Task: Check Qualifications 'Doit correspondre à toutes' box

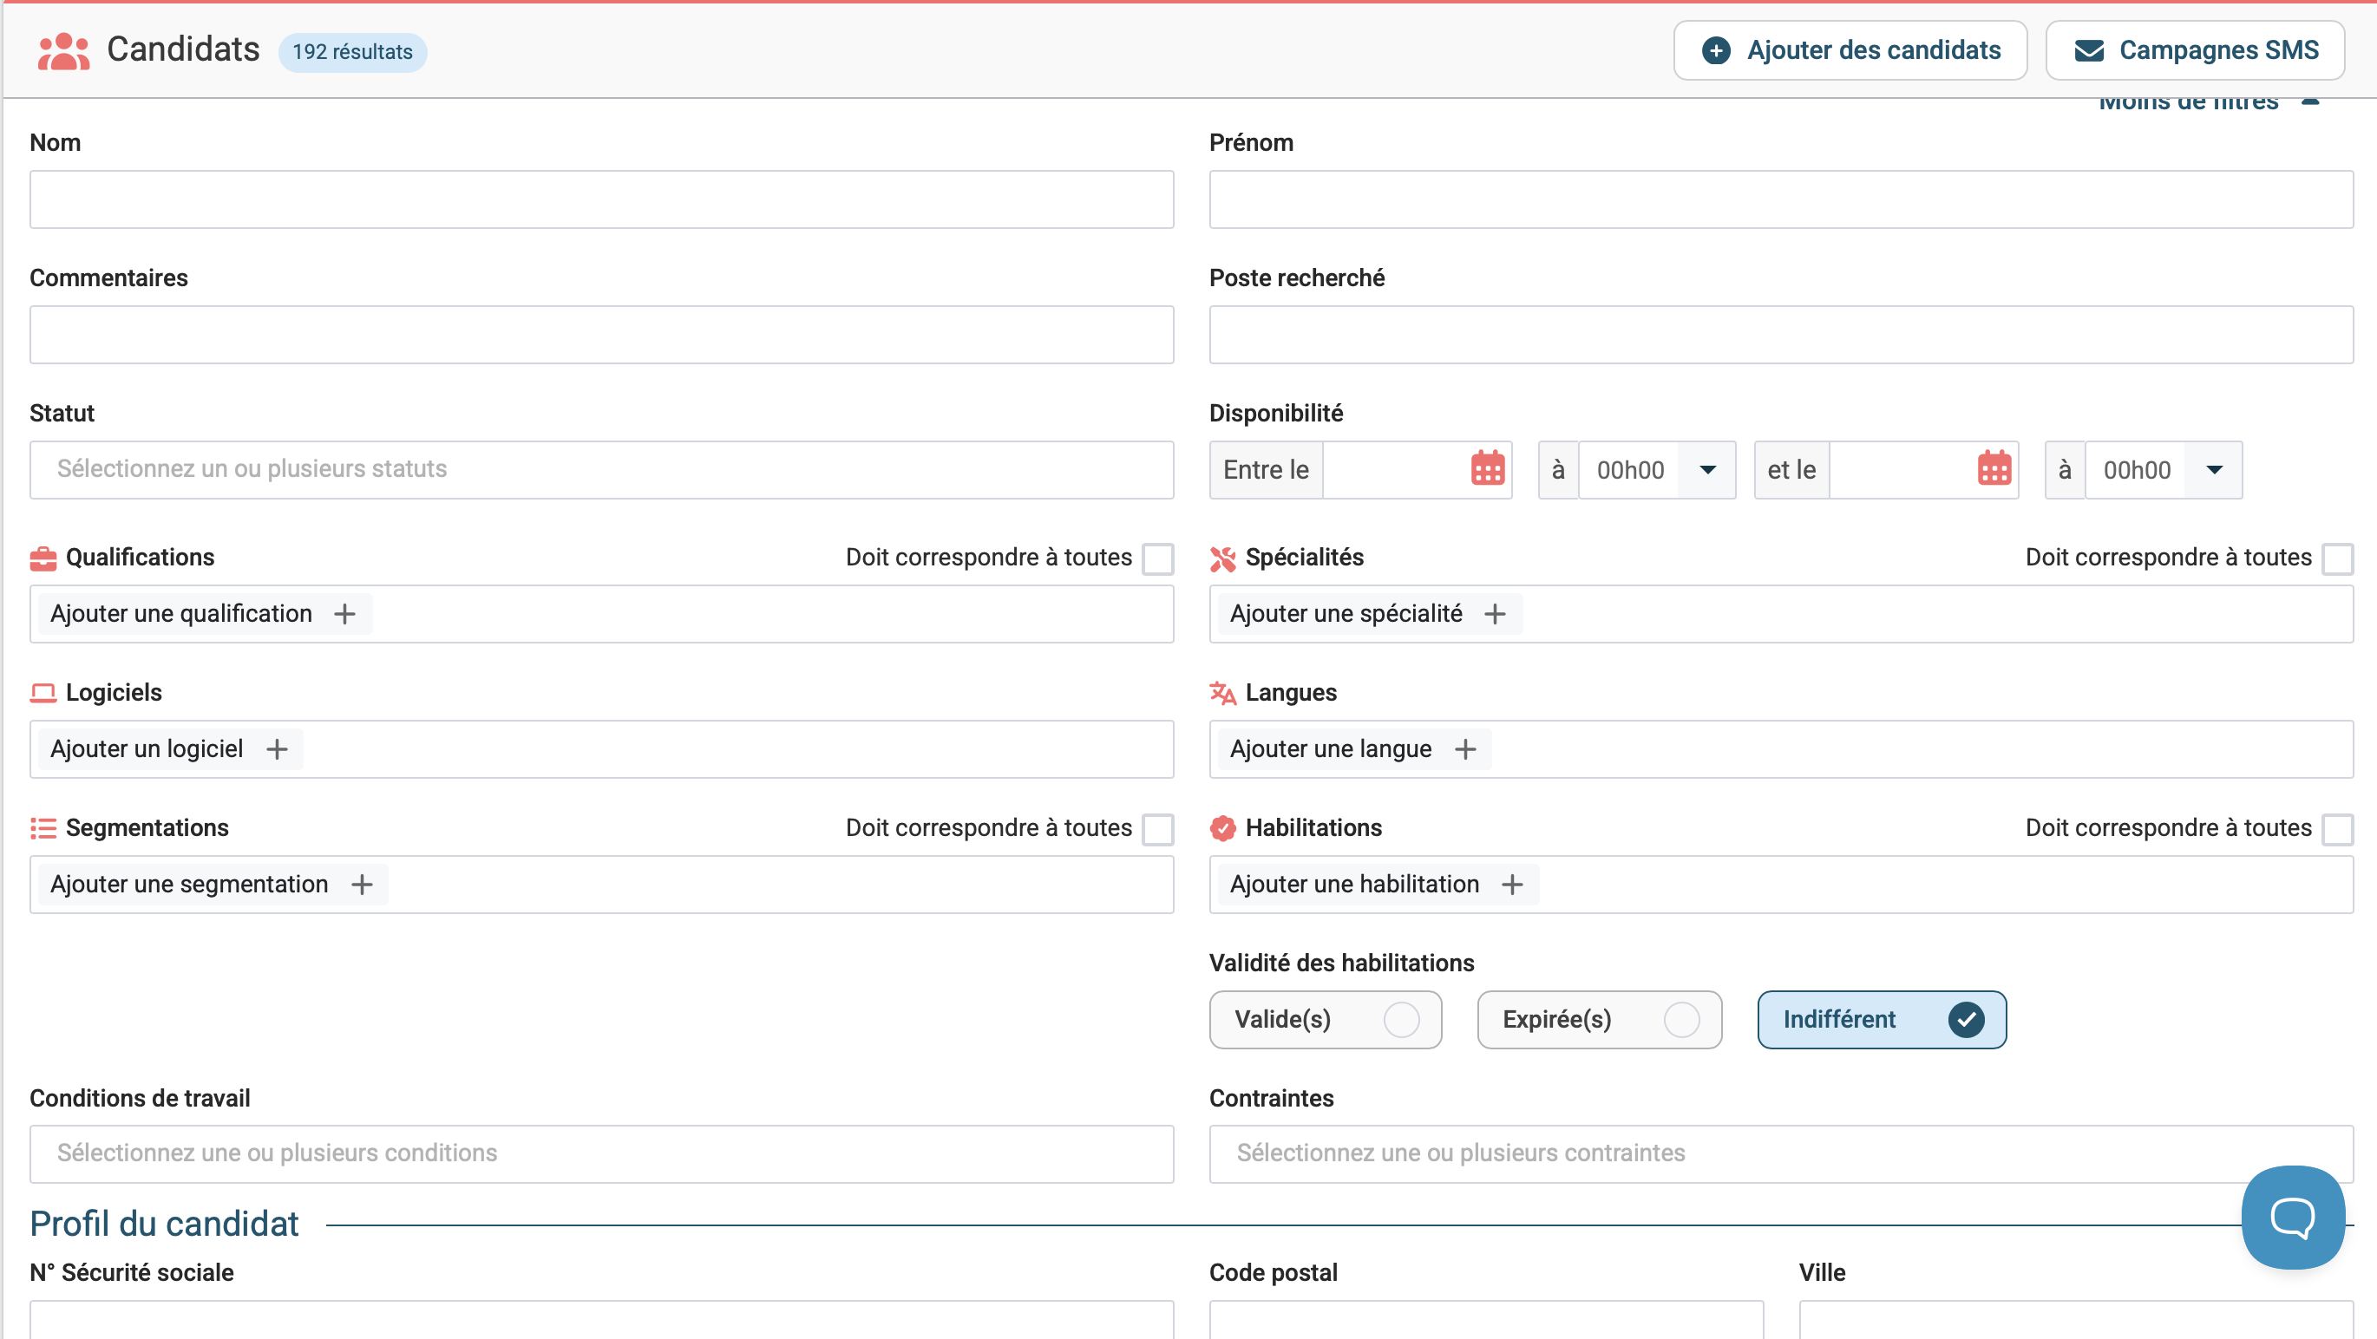Action: [1157, 558]
